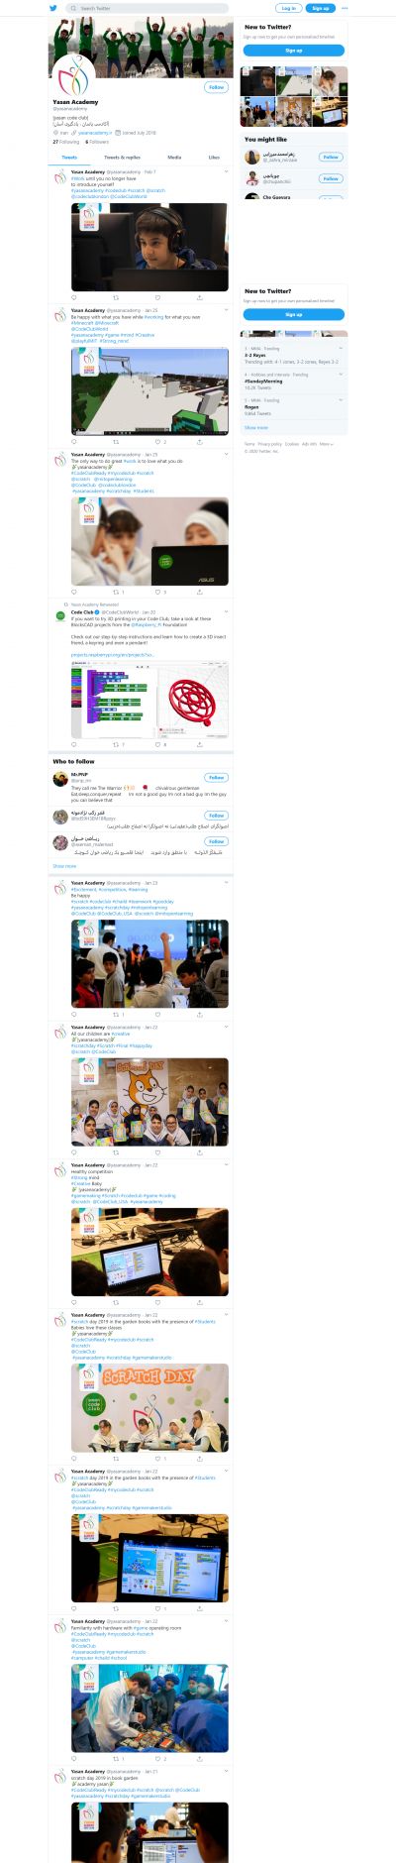Open caret menu on Jan 23 tweet
Image resolution: width=396 pixels, height=1863 pixels.
(x=226, y=883)
